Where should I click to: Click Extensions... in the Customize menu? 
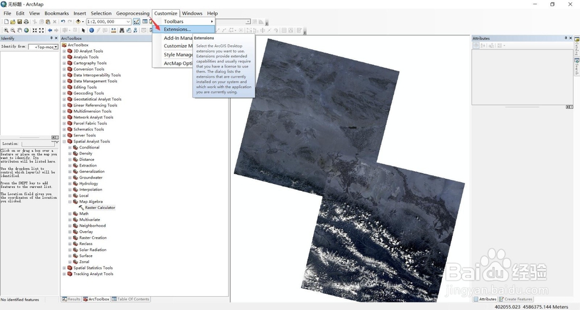(184, 29)
